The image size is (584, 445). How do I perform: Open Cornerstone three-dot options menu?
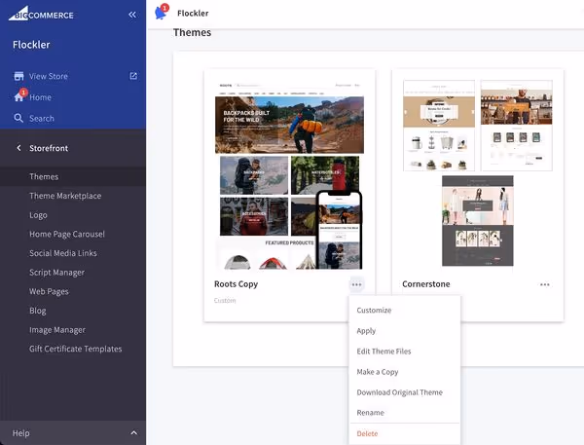pos(544,284)
